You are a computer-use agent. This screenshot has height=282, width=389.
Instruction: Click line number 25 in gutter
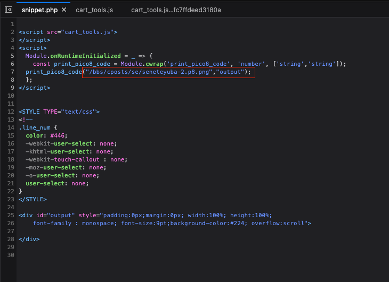tap(11, 215)
